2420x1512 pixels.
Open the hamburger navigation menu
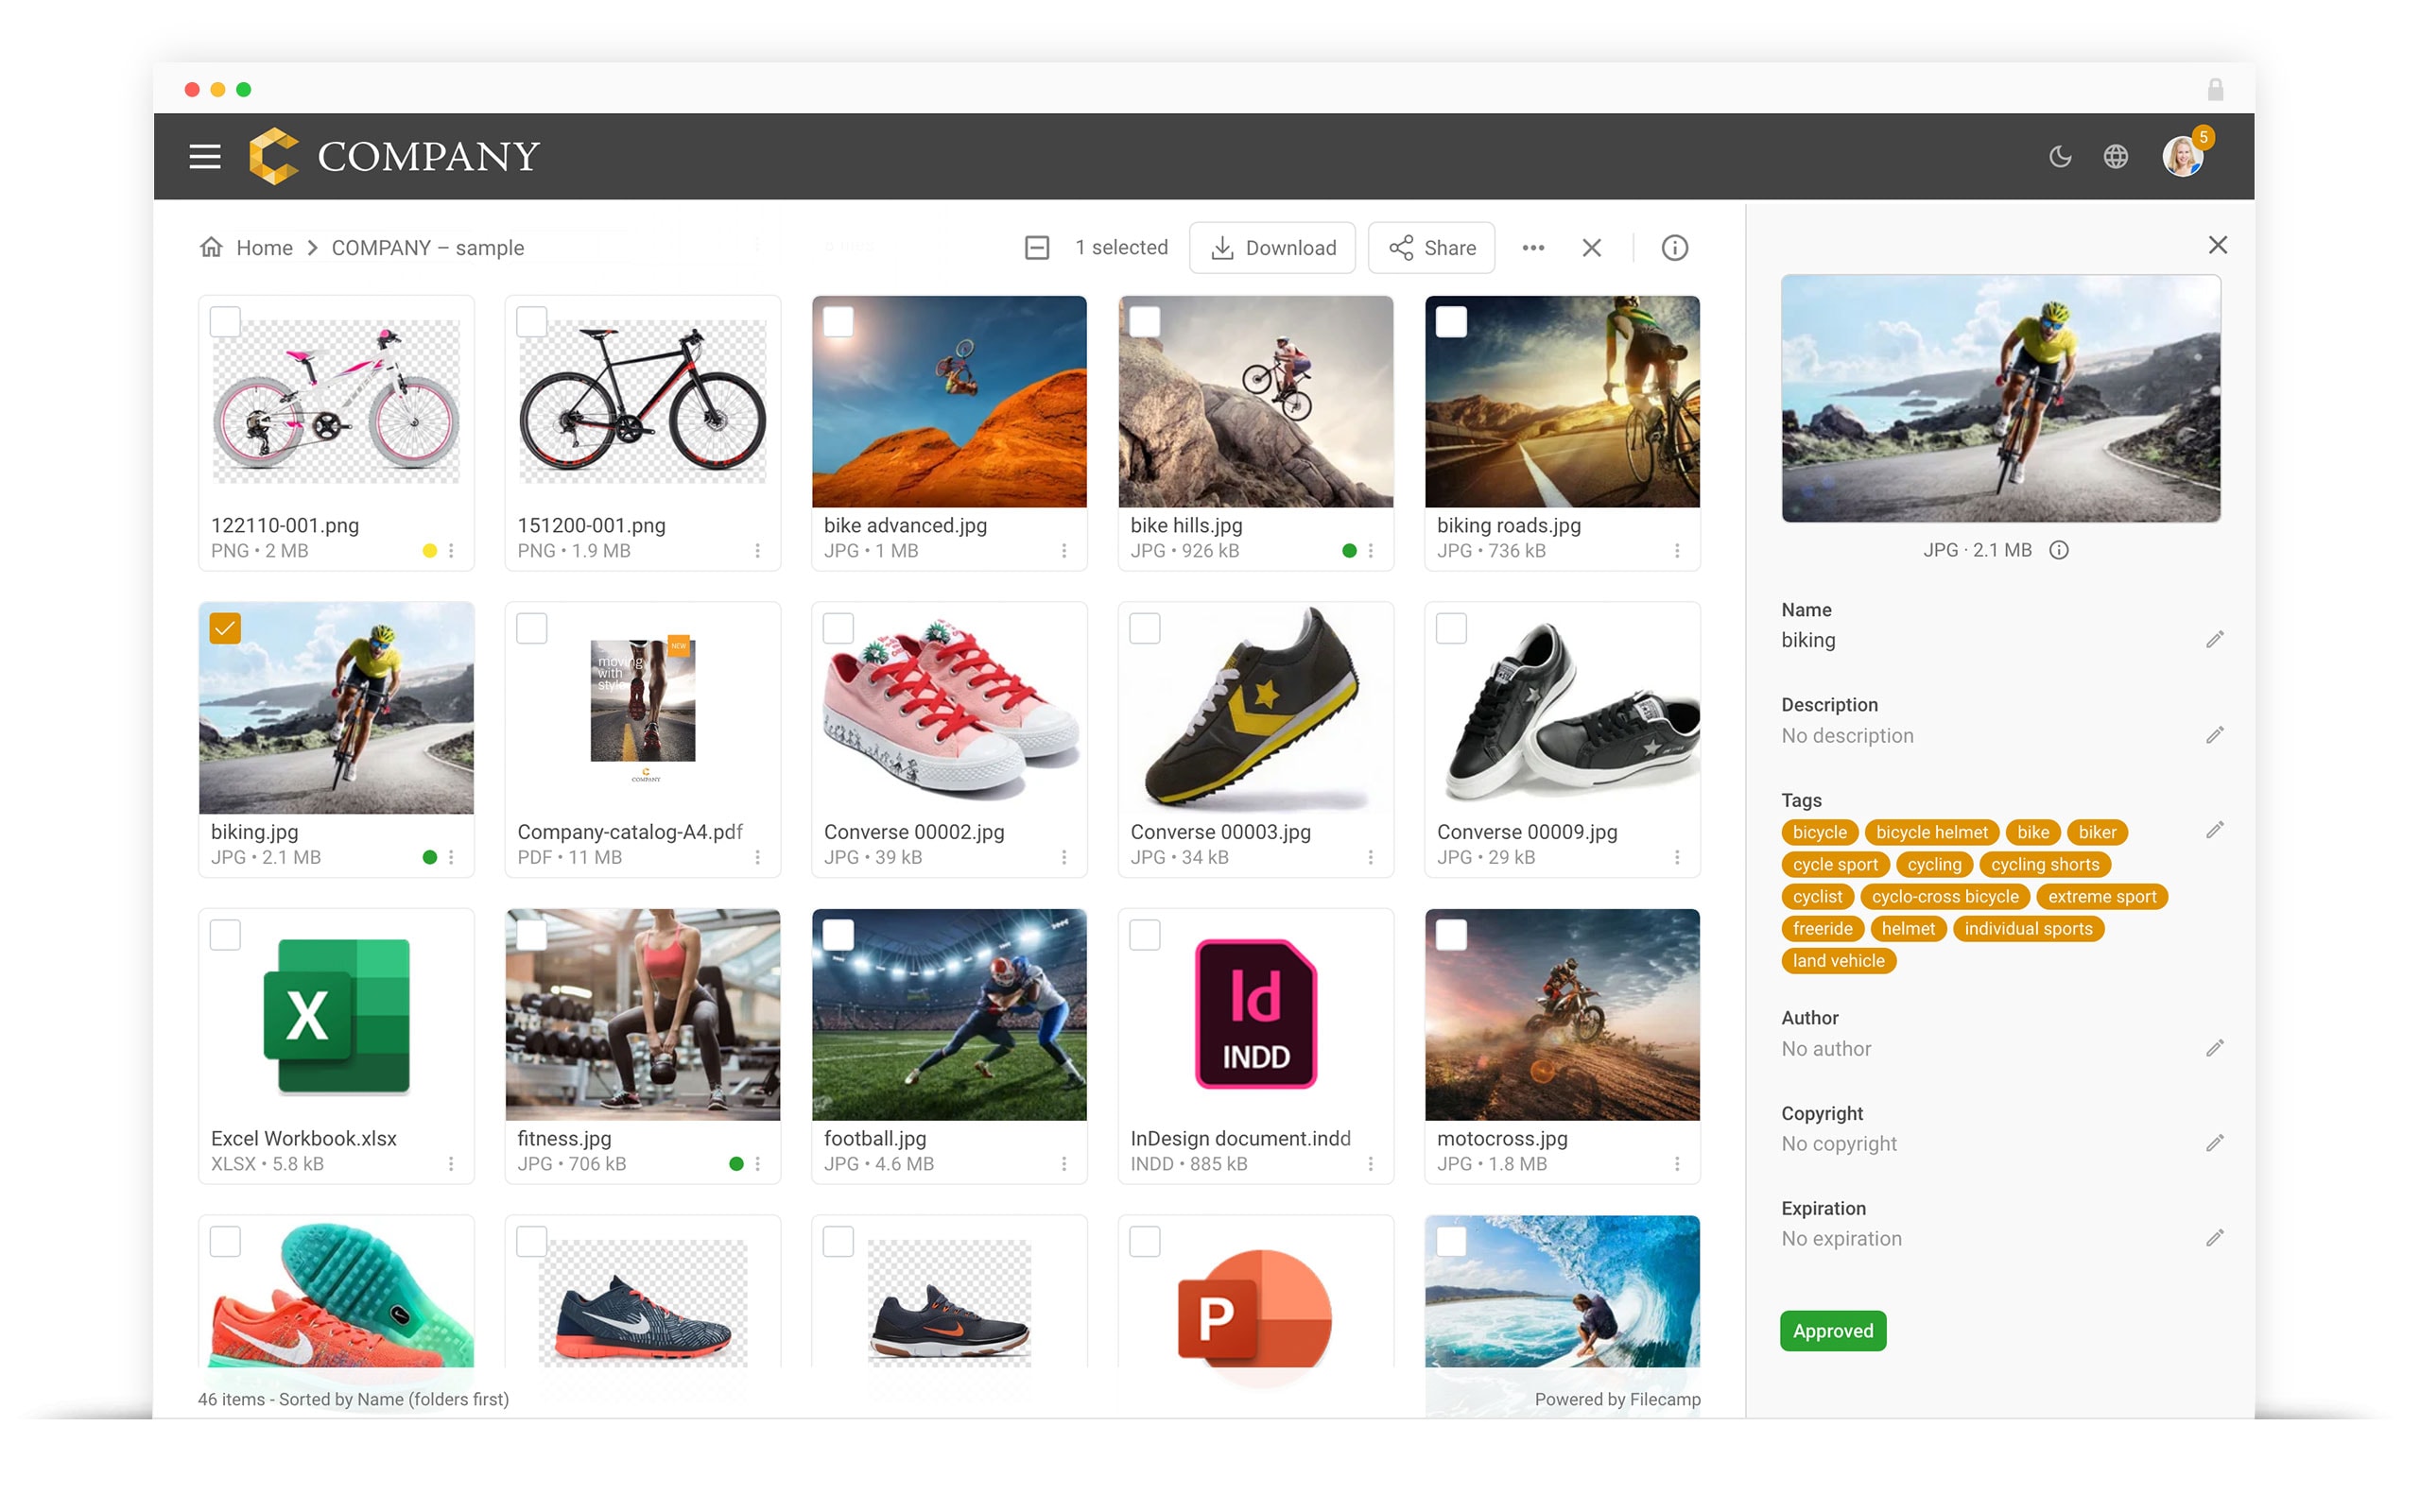(x=204, y=156)
